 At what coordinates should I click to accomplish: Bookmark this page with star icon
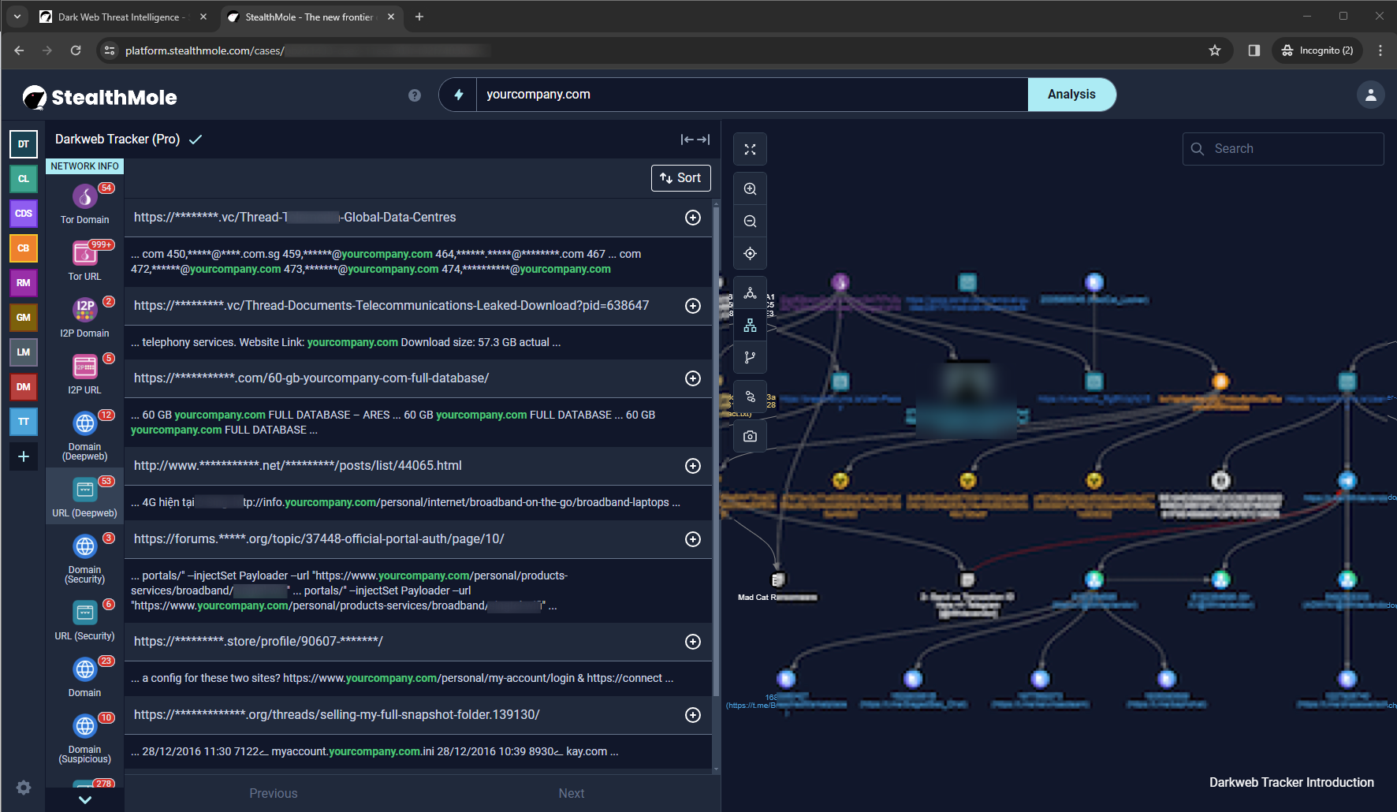[x=1215, y=50]
